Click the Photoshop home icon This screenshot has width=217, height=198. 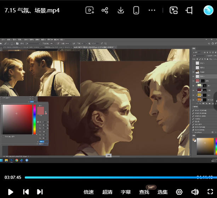point(1,43)
